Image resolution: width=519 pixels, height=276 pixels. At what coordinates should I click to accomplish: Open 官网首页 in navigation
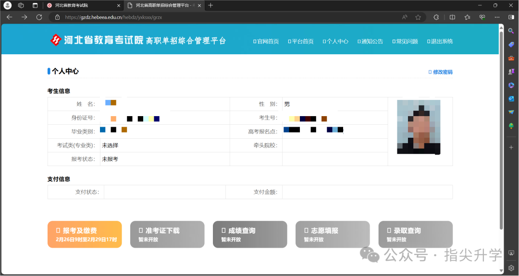[266, 41]
